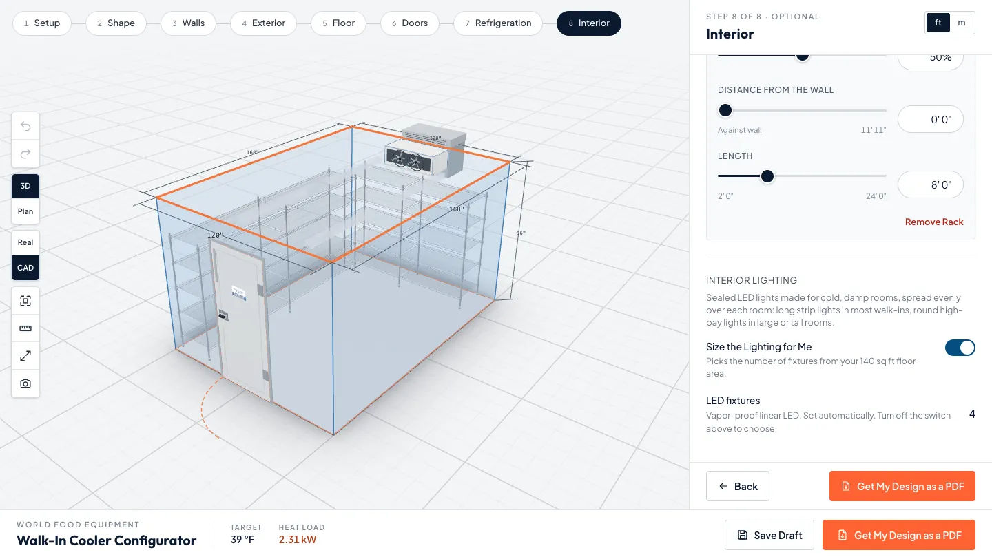Screen dimensions: 992x559
Task: Go to step 7 Refrigeration
Action: pos(498,23)
